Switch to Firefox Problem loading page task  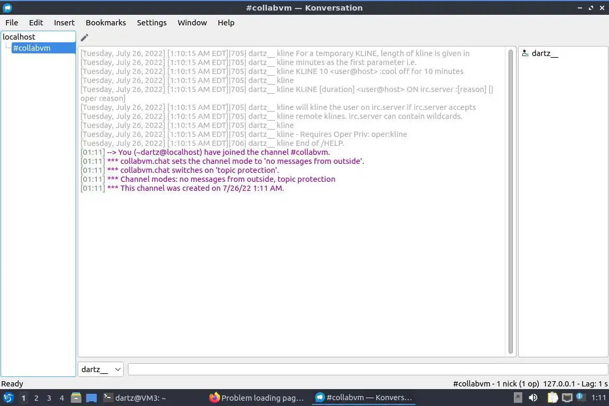(257, 398)
